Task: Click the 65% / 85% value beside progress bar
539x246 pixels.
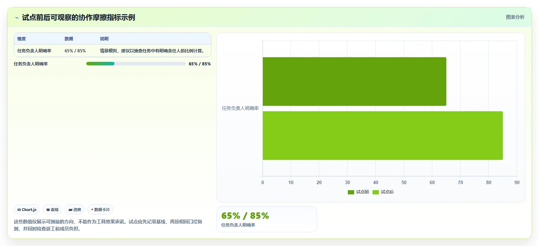Action: click(200, 64)
